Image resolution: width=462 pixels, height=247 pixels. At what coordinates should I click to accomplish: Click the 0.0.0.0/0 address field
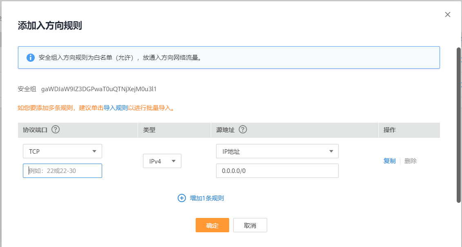[277, 171]
